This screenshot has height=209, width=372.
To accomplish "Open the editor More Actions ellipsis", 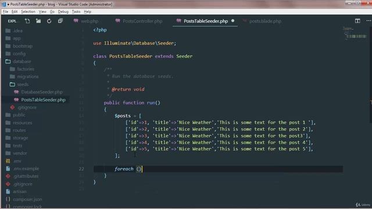I will tap(369, 21).
